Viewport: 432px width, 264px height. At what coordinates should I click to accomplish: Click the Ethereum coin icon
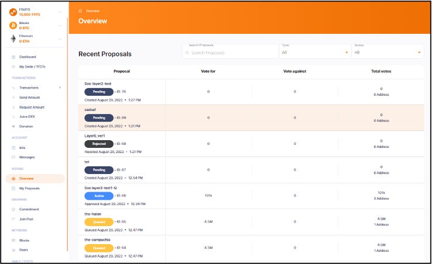tap(13, 39)
